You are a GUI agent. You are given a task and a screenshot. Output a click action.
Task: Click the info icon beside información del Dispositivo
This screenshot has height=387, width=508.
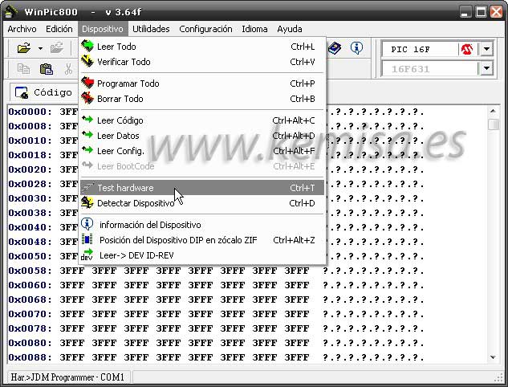[87, 224]
